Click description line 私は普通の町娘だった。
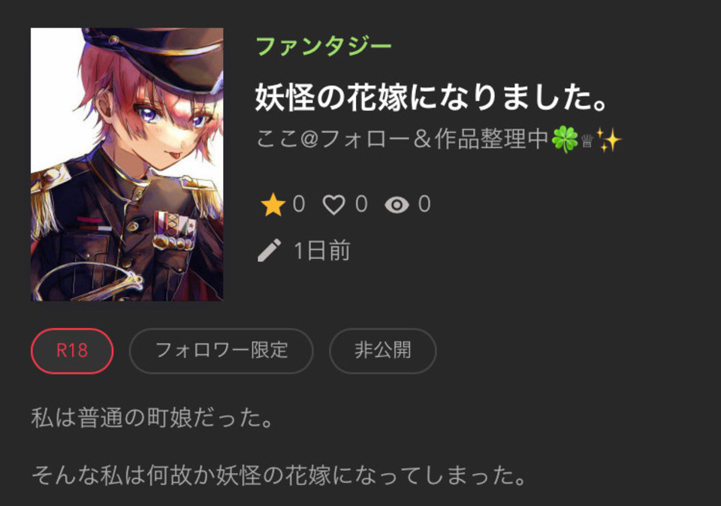The width and height of the screenshot is (721, 506). [x=152, y=417]
